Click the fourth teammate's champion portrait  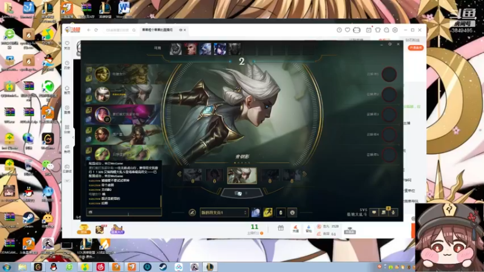[102, 134]
